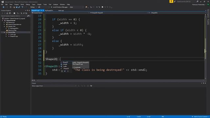210x118 pixels.
Task: Collapse the Source Files folder
Action: (4, 32)
